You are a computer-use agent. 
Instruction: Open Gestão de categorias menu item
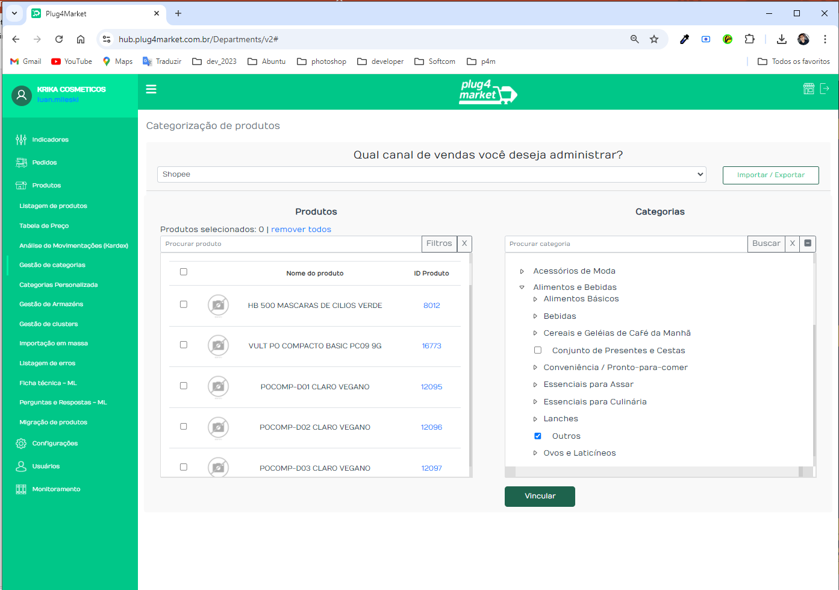(x=52, y=265)
